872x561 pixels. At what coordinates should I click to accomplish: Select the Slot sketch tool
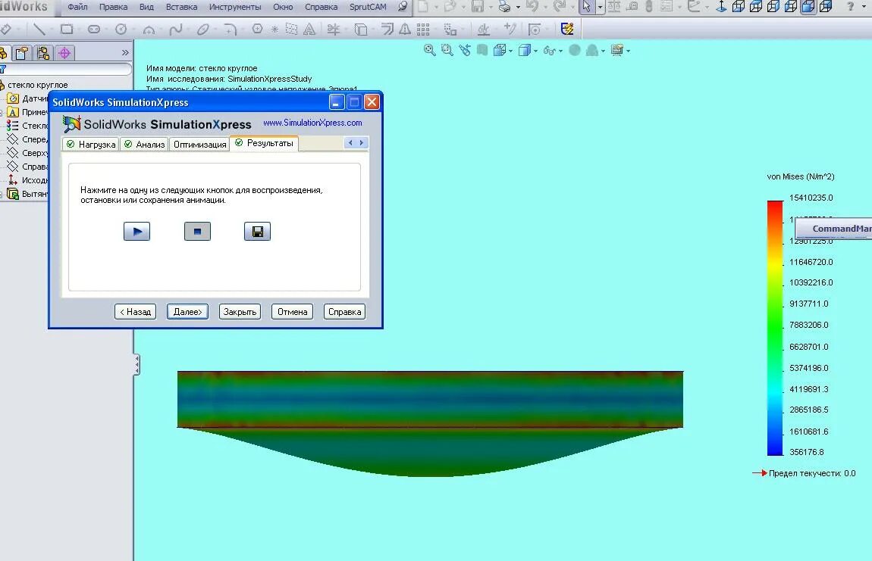tap(94, 29)
